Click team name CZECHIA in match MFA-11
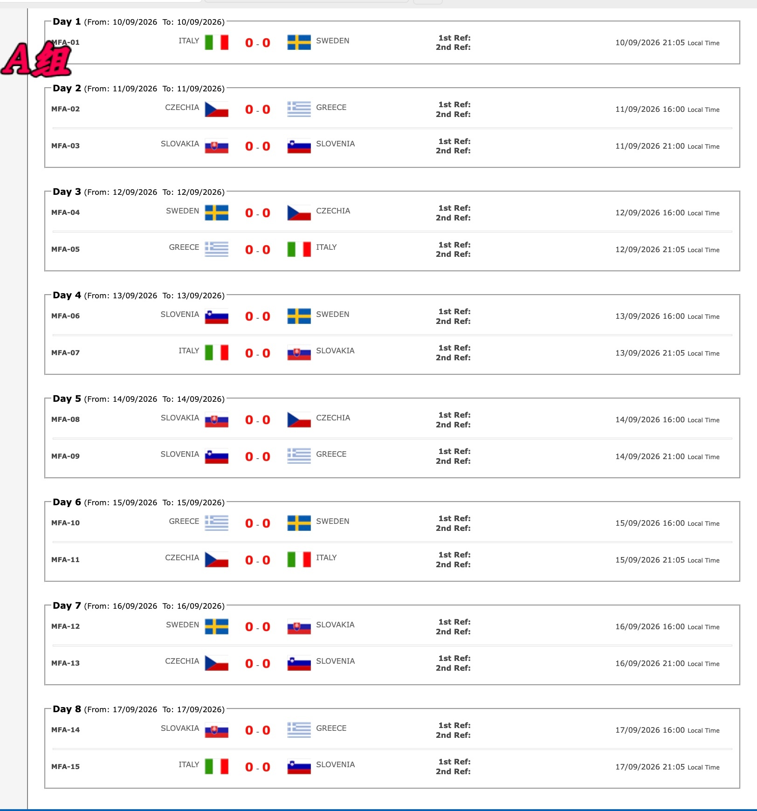This screenshot has height=811, width=757. coord(182,557)
